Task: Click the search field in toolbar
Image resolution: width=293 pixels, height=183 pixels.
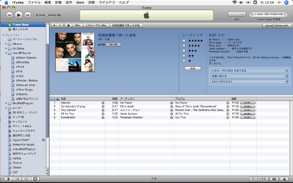Action: [x=268, y=14]
